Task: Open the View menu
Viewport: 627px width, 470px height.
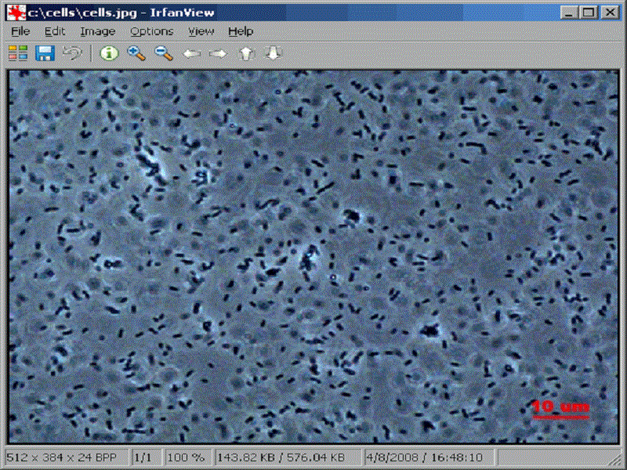Action: coord(201,31)
